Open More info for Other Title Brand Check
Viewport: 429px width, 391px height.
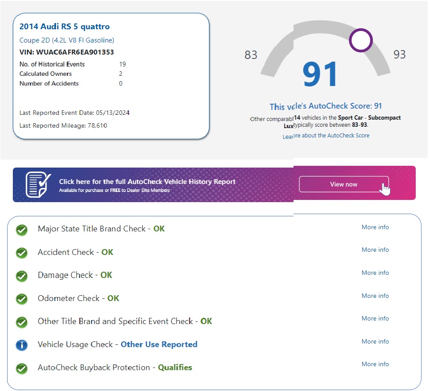(375, 319)
